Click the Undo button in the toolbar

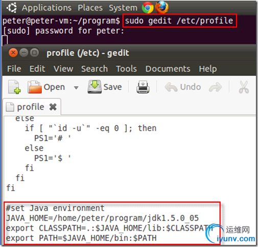[x=183, y=87]
